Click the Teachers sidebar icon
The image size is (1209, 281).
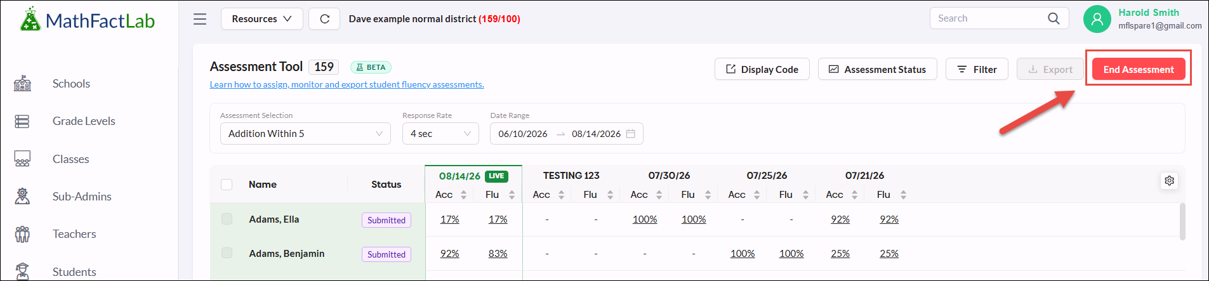coord(22,234)
